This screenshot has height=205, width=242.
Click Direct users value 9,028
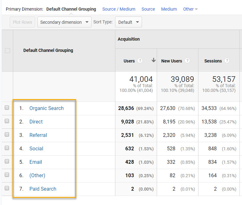127,122
